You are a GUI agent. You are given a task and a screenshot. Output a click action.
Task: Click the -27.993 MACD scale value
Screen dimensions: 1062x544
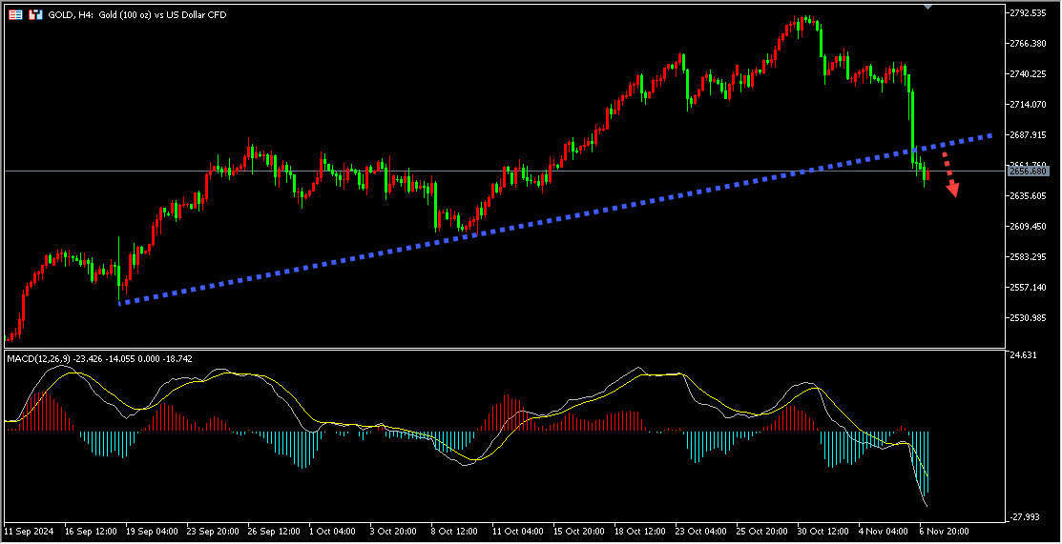(x=1025, y=517)
